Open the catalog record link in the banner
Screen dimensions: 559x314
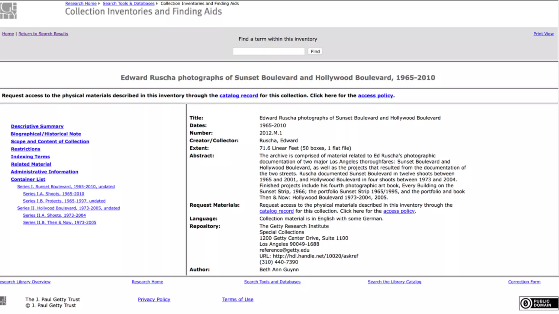pyautogui.click(x=239, y=96)
